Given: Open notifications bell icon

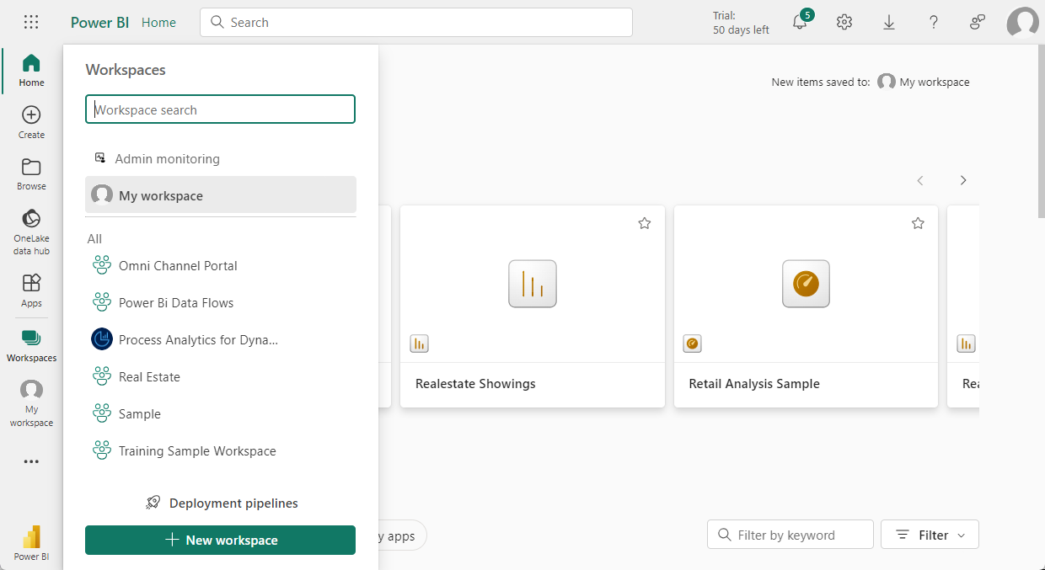Looking at the screenshot, I should click(801, 23).
